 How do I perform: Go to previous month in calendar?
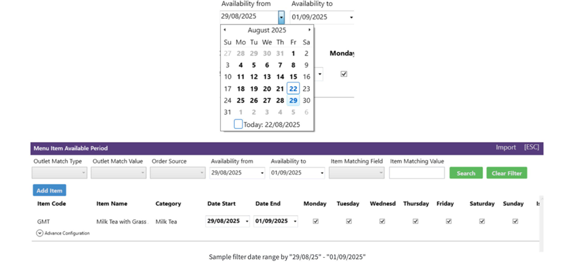[225, 30]
